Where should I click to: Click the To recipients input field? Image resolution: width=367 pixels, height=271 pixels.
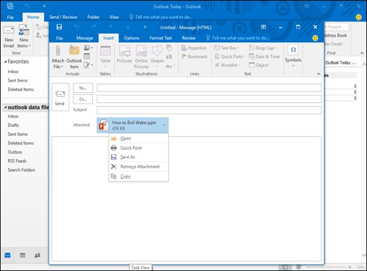point(209,88)
